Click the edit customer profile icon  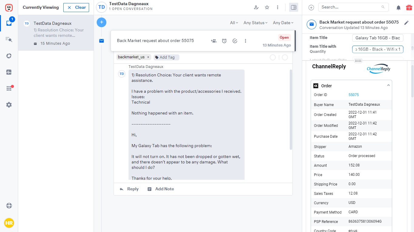coord(256,8)
